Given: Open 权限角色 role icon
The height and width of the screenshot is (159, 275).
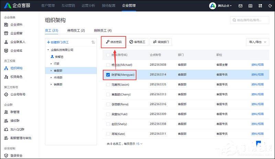Looking at the screenshot, I should click(6, 77).
